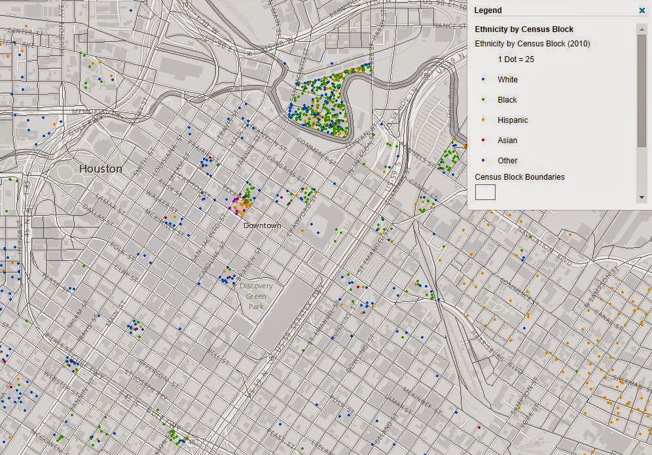Click the 'Other' legend label

pos(507,161)
